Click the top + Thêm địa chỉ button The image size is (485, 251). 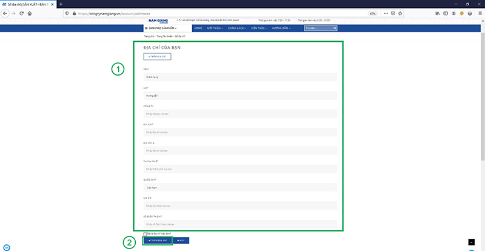pos(157,56)
